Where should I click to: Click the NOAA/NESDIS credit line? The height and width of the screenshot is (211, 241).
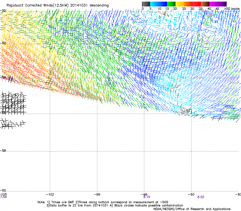192,209
